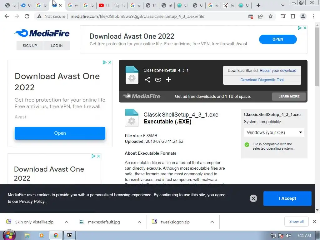This screenshot has height=240, width=320.
Task: Open the tweakslogon.zip downloaded file
Action: tap(175, 222)
